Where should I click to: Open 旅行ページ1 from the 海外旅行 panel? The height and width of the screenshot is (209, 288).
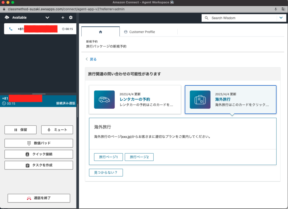point(108,157)
